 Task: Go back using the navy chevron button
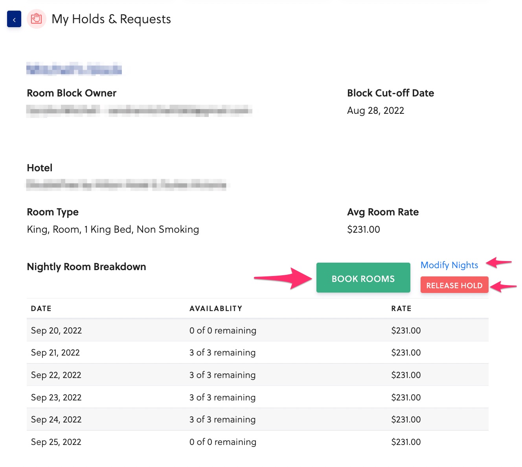point(14,19)
